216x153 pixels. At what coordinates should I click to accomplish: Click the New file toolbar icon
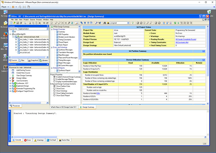coord(11,23)
